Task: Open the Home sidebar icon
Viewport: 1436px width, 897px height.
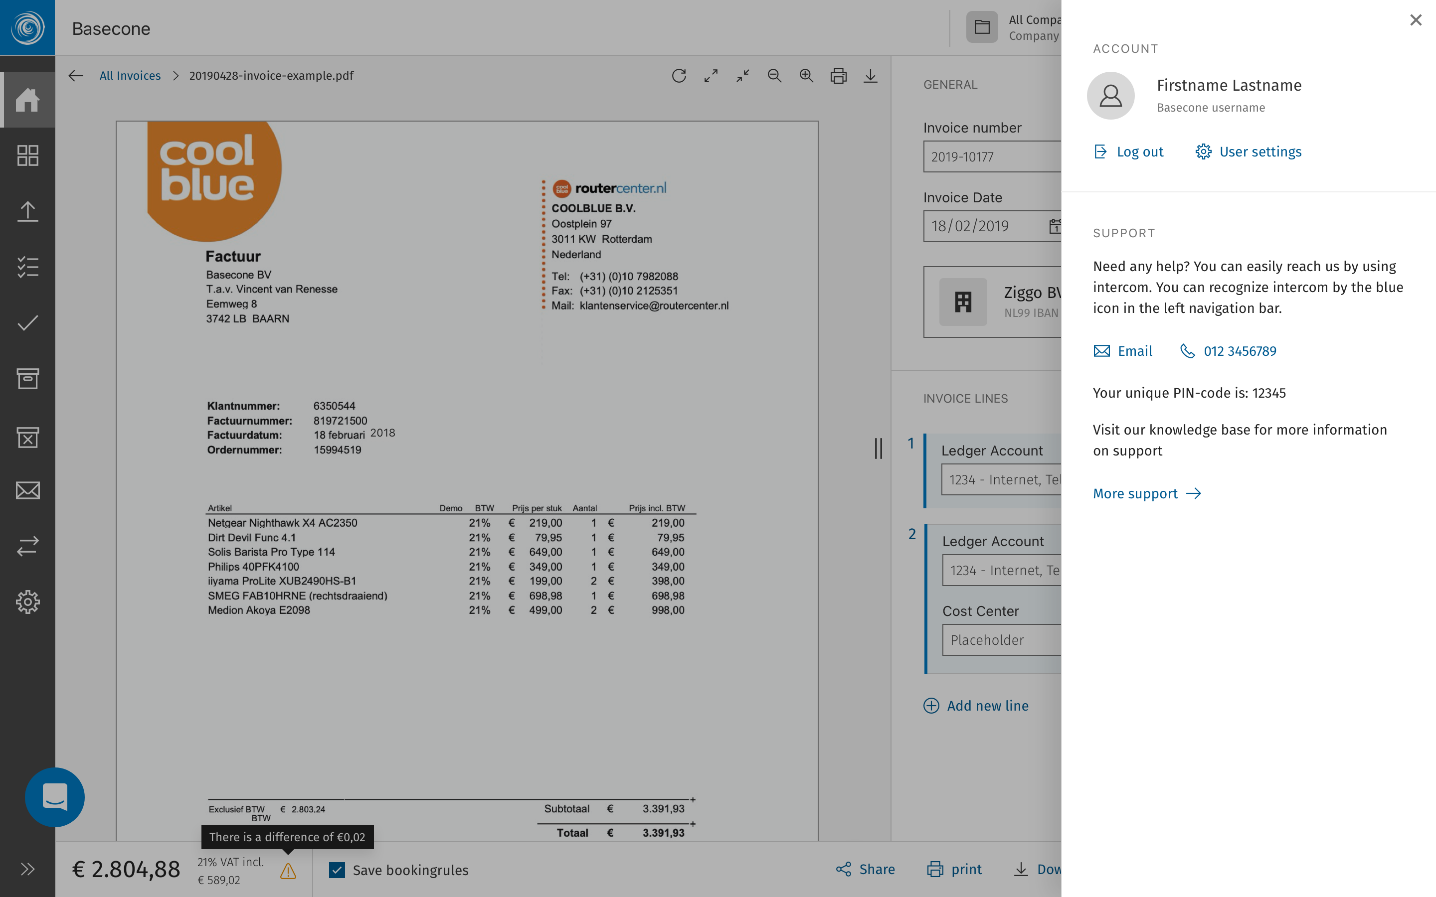Action: pyautogui.click(x=27, y=100)
